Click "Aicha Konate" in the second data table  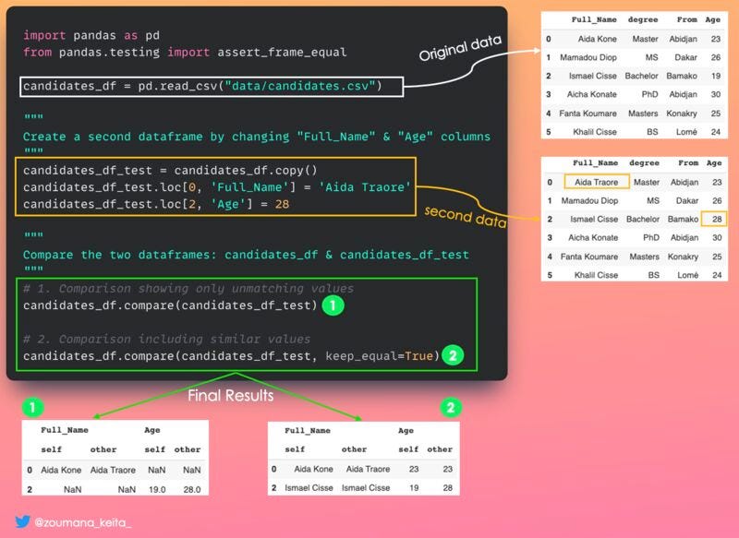[x=593, y=238]
